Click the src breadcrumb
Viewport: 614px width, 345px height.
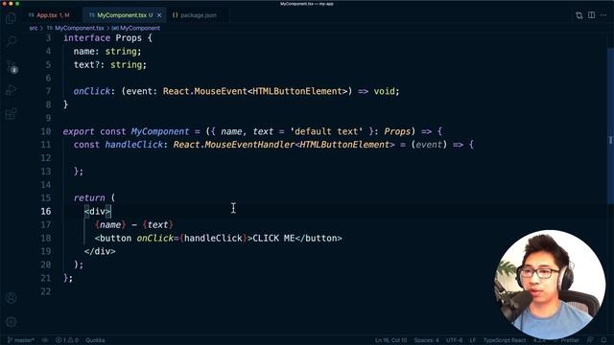coord(34,28)
